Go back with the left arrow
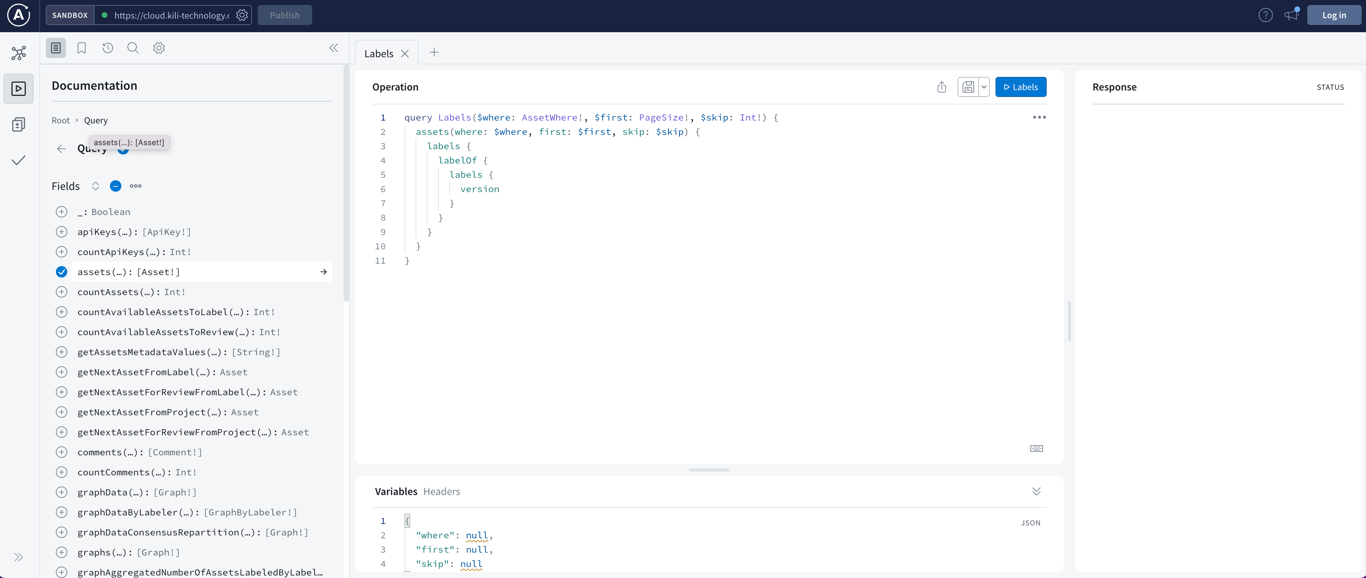The height and width of the screenshot is (578, 1366). pos(62,149)
